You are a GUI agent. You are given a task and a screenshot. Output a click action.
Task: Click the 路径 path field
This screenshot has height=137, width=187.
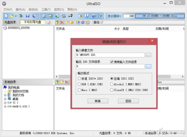pyautogui.click(x=143, y=22)
